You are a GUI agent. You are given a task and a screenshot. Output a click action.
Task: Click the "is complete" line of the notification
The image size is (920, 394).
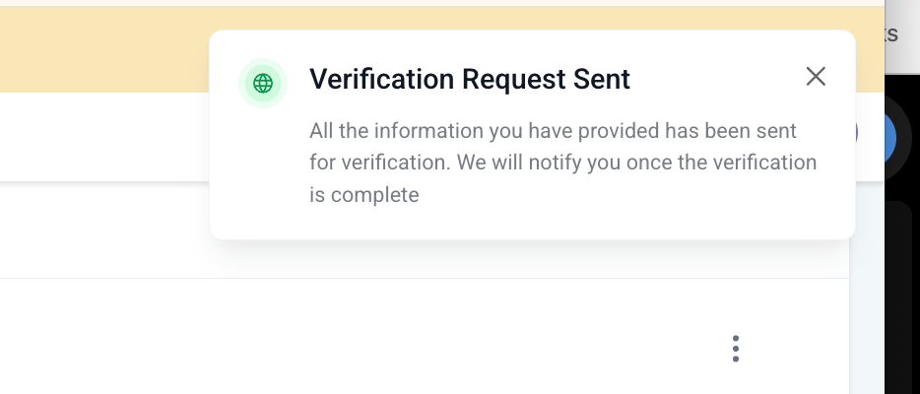pyautogui.click(x=364, y=195)
